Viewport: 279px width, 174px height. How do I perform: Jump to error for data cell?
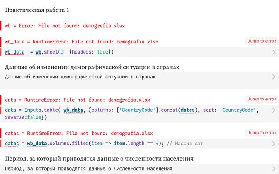pyautogui.click(x=262, y=99)
